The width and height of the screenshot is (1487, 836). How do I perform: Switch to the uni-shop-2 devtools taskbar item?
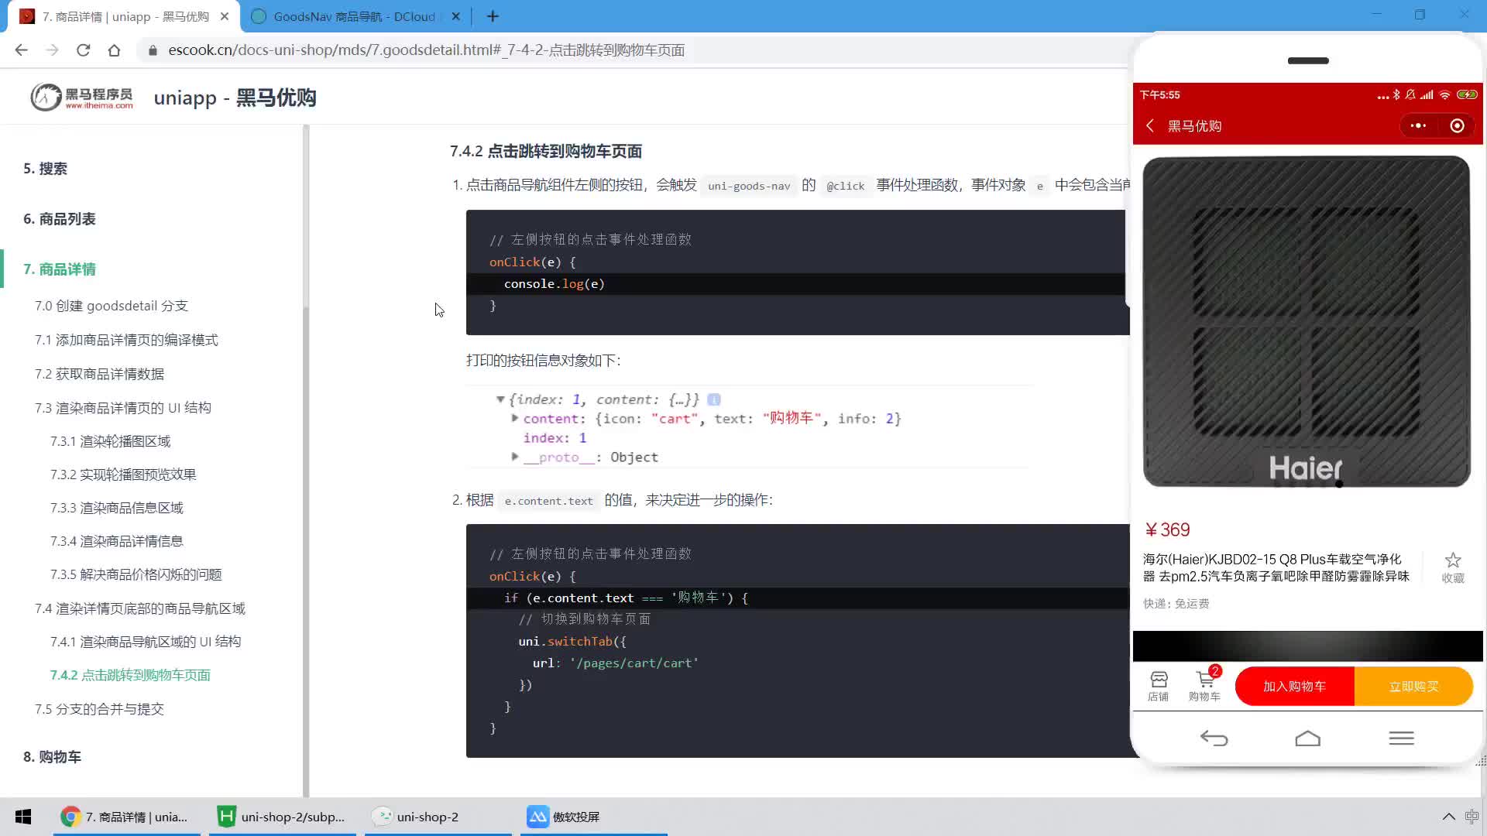[438, 817]
